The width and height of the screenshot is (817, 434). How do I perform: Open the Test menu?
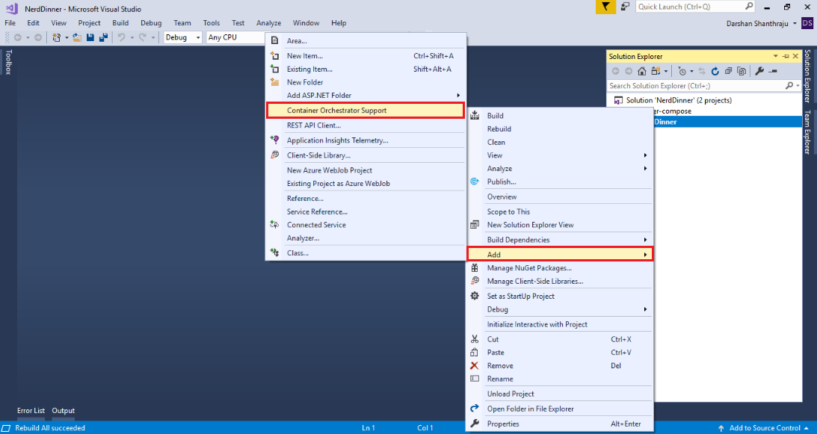238,23
